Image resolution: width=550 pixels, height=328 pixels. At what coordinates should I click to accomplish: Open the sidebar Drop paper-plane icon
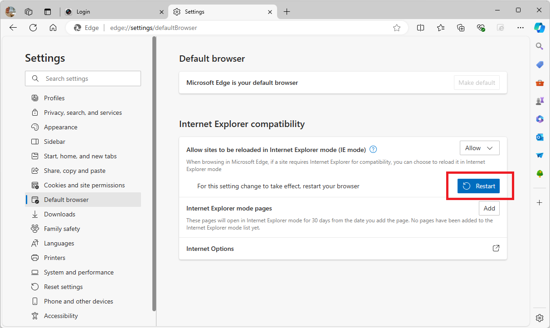tap(540, 155)
